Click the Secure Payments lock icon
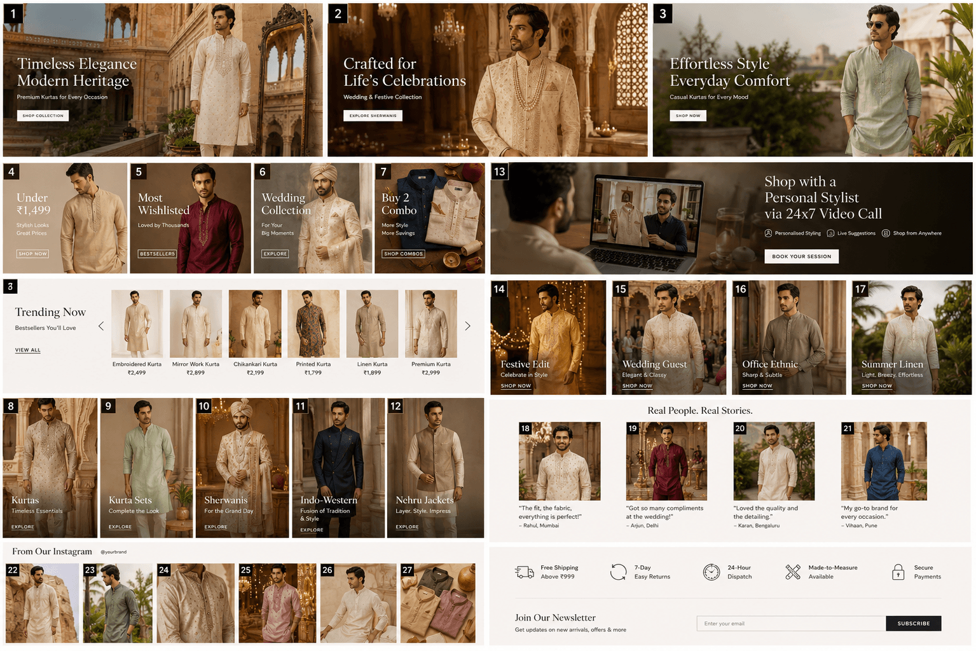 coord(898,572)
